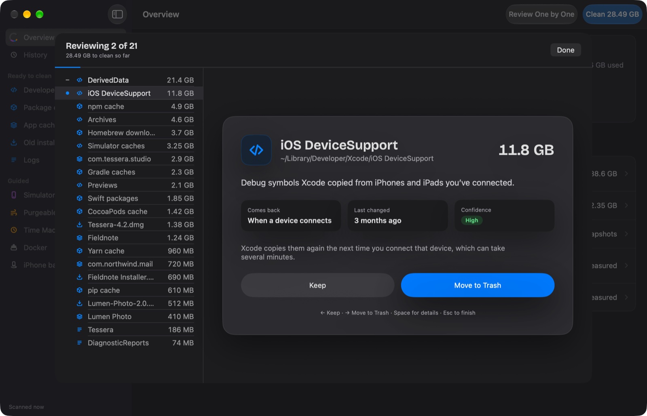Keep the iOS DeviceSupport item
The height and width of the screenshot is (416, 647).
tap(317, 285)
